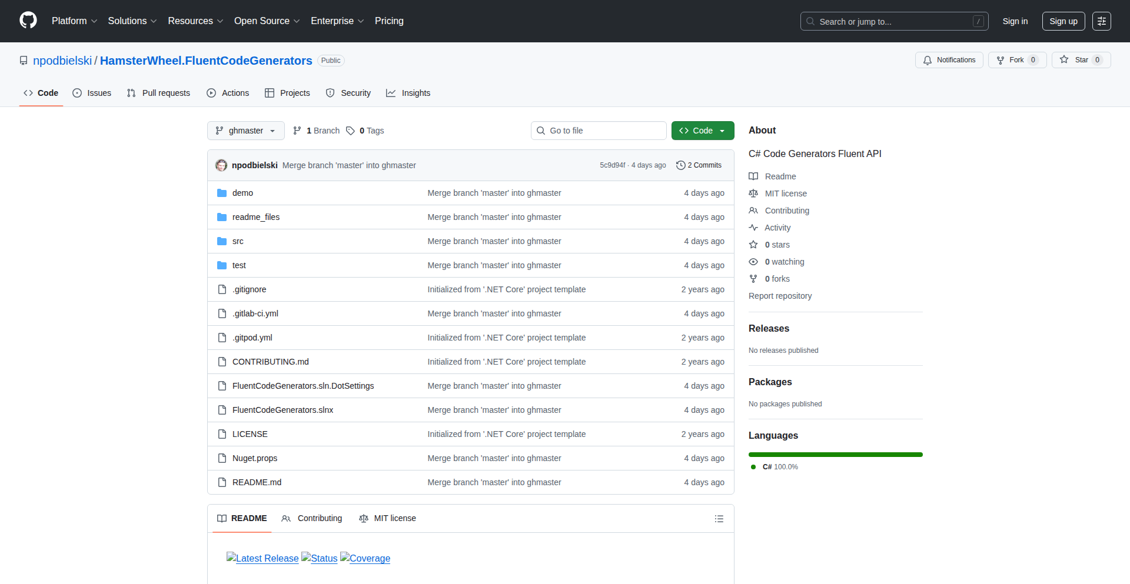1130x584 pixels.
Task: Expand the Platform menu
Action: coord(74,21)
